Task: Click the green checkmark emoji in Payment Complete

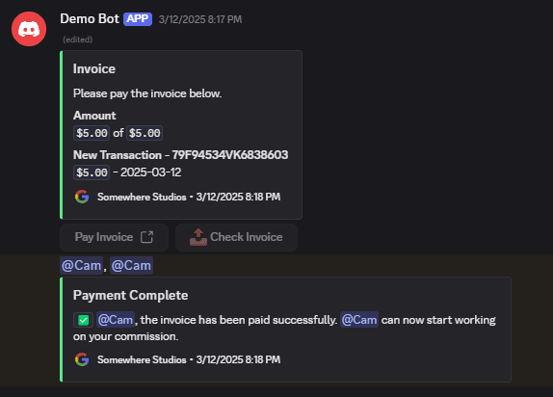Action: pos(83,320)
